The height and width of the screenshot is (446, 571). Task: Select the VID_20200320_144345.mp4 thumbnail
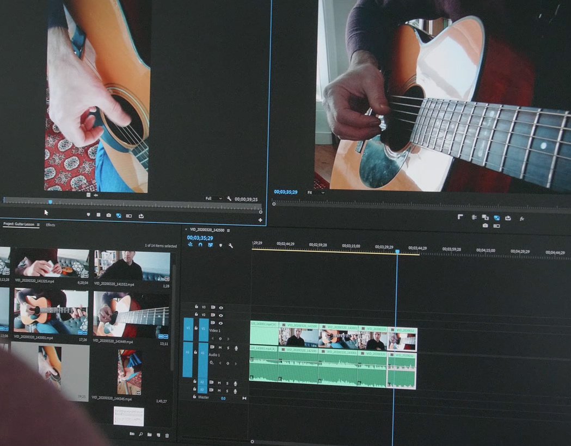(x=130, y=372)
